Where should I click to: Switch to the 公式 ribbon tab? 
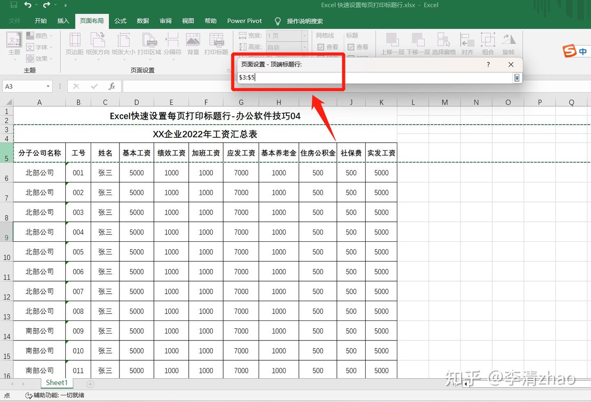(120, 21)
